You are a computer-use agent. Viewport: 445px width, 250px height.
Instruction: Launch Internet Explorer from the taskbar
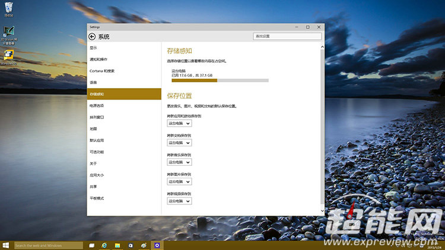pyautogui.click(x=104, y=245)
